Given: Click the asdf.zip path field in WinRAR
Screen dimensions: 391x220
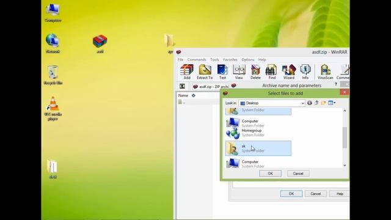Looking at the screenshot, I should 211,87.
